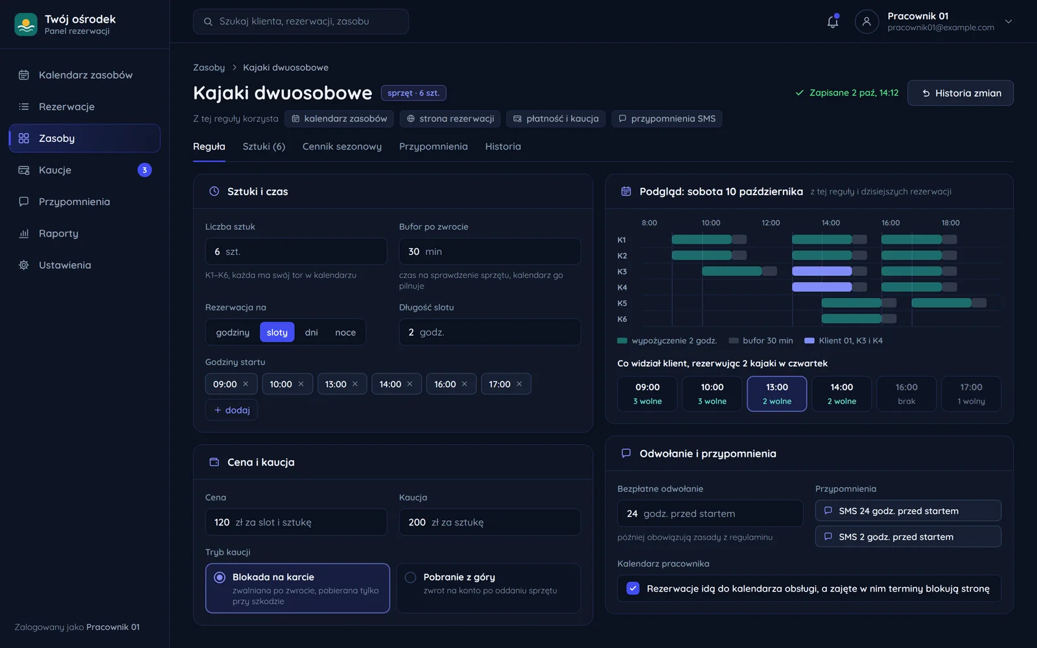This screenshot has width=1037, height=648.
Task: Click Zasoby breadcrumb link
Action: pyautogui.click(x=209, y=67)
